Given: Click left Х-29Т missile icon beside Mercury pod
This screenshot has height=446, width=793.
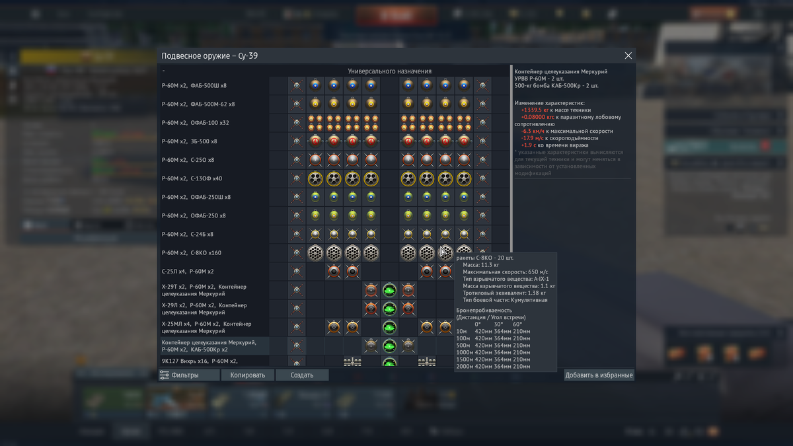Looking at the screenshot, I should (371, 289).
